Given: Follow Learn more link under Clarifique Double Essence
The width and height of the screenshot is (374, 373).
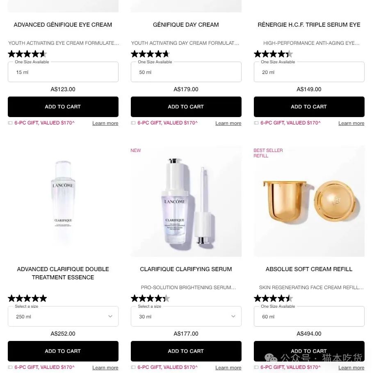Looking at the screenshot, I should (105, 368).
